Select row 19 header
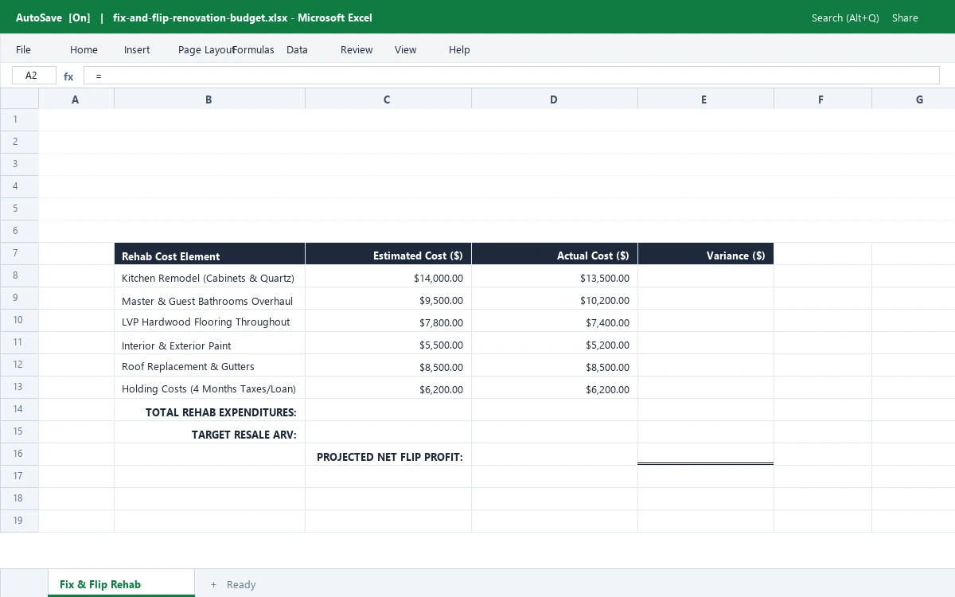This screenshot has width=955, height=597. 19,521
